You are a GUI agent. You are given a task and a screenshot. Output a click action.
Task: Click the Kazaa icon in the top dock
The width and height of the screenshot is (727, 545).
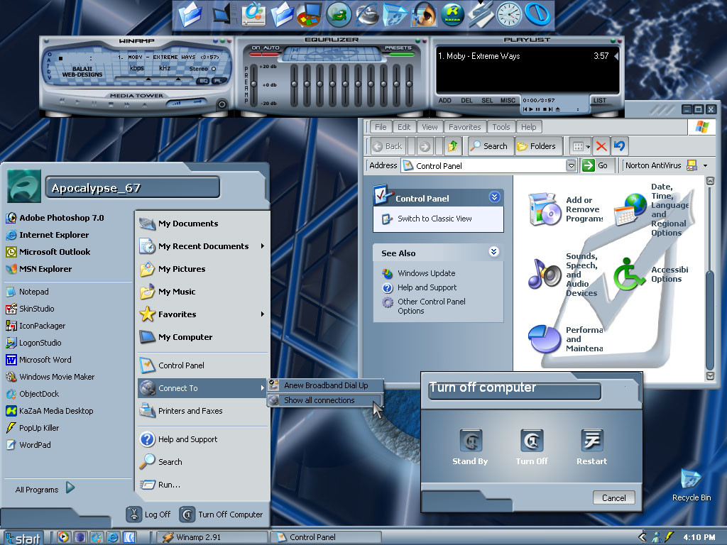click(x=452, y=15)
